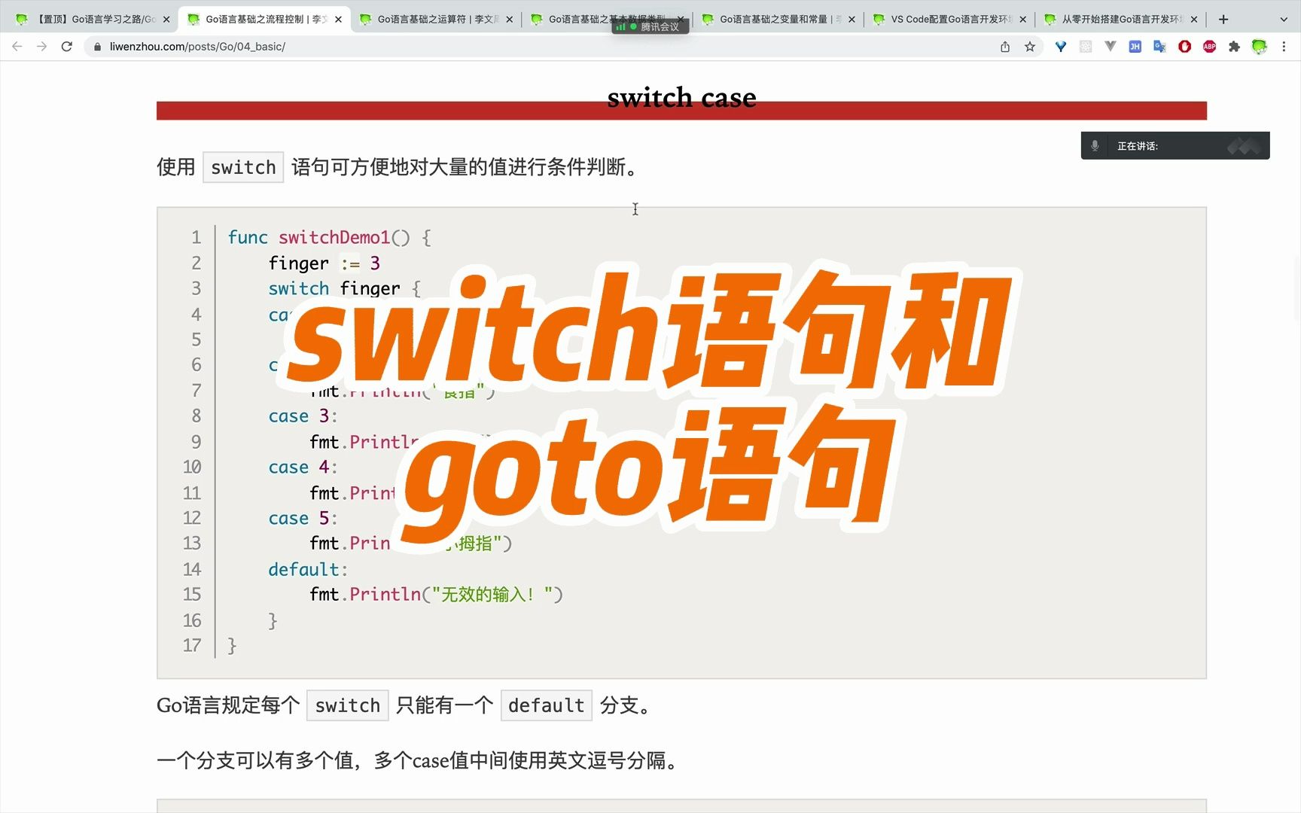The width and height of the screenshot is (1301, 813).
Task: Click the inline 'switch' code in first paragraph
Action: [243, 167]
